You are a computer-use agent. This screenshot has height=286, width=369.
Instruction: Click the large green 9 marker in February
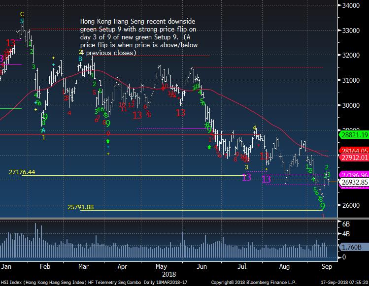(45, 117)
